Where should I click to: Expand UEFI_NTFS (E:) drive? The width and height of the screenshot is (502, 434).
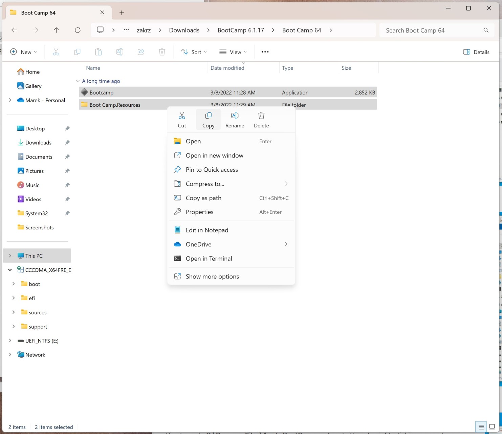[10, 340]
